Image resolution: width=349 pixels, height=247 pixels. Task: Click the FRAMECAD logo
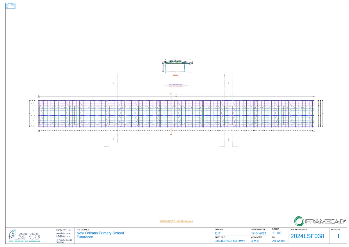click(320, 221)
